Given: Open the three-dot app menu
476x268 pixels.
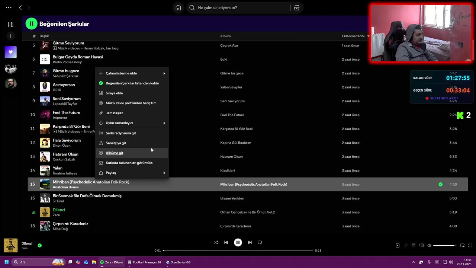Looking at the screenshot, I should point(9,8).
